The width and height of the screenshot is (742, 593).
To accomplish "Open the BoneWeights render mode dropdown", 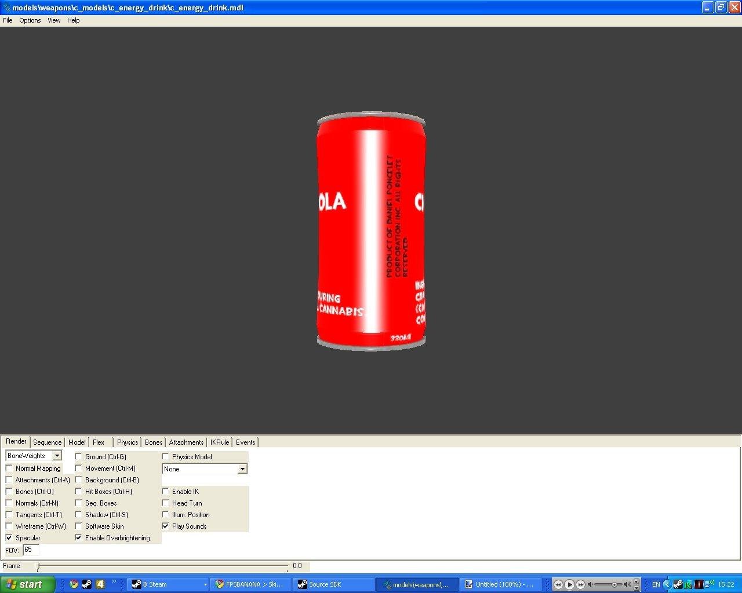I will [x=57, y=456].
